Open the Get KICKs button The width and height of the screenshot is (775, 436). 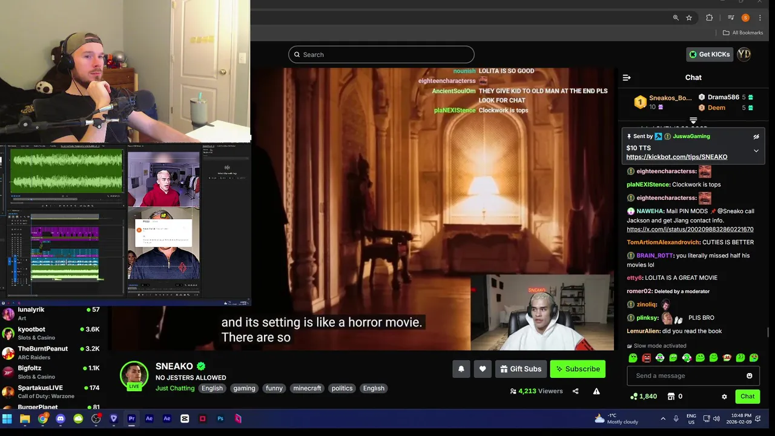tap(709, 54)
